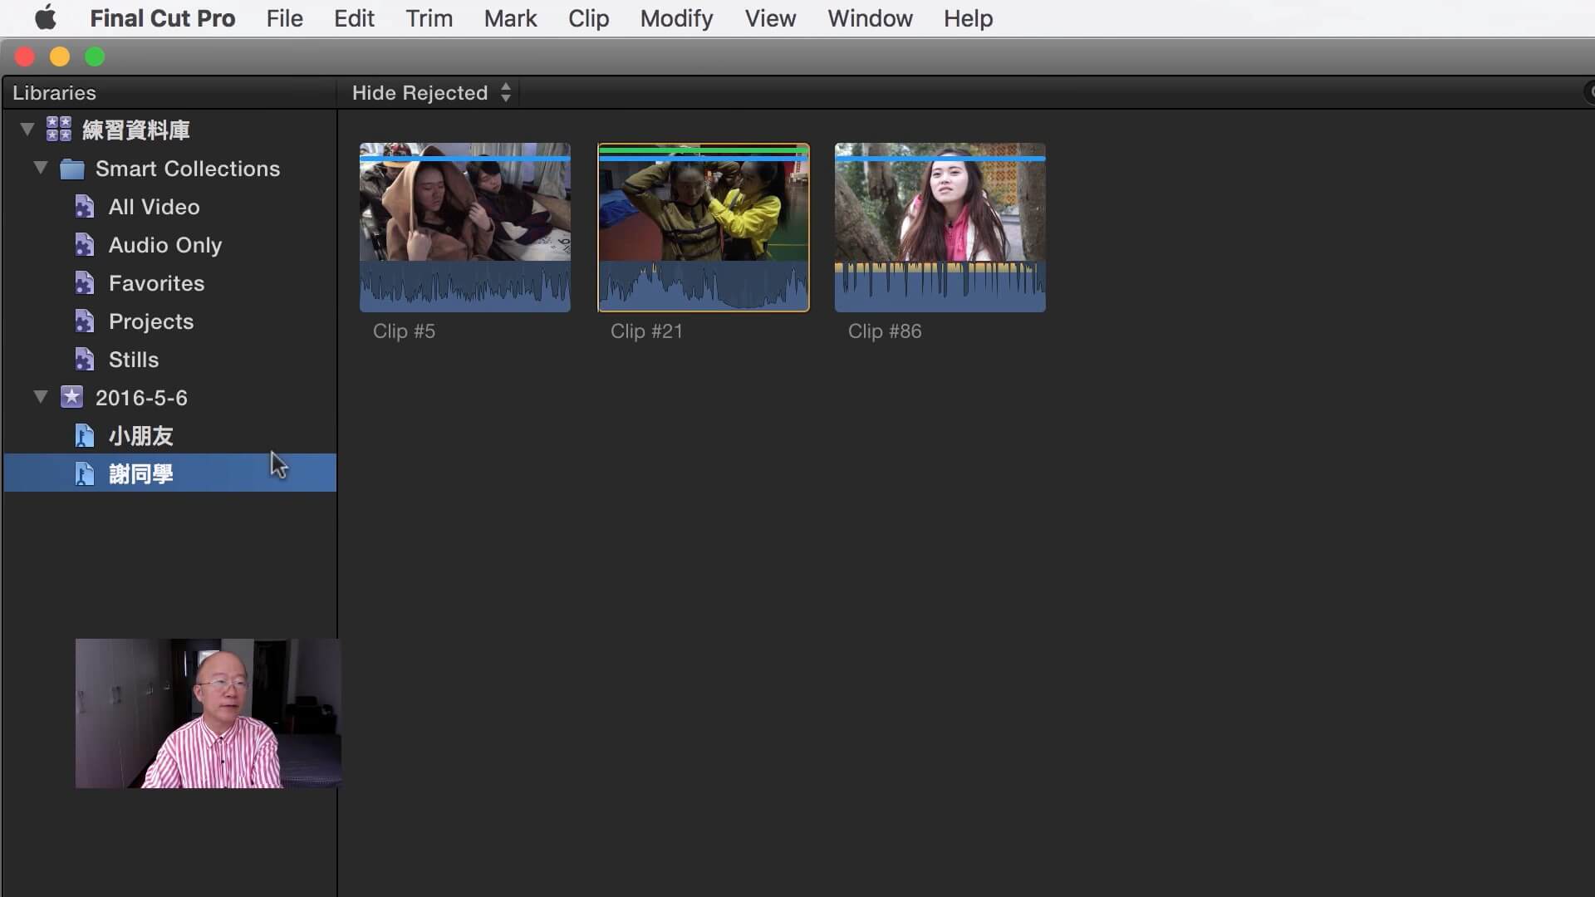Click the 小朋友 keyword collection icon
The width and height of the screenshot is (1595, 897).
click(84, 435)
